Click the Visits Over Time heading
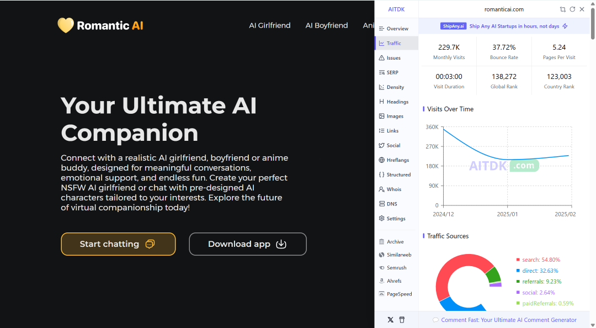The height and width of the screenshot is (328, 596). point(450,109)
